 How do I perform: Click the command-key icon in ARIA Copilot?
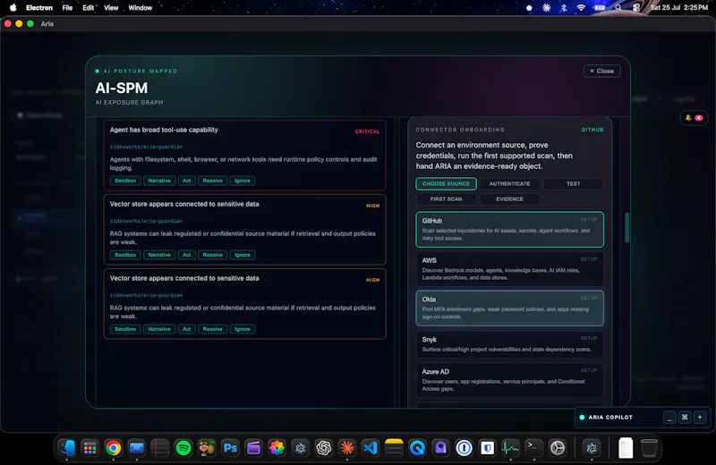685,417
